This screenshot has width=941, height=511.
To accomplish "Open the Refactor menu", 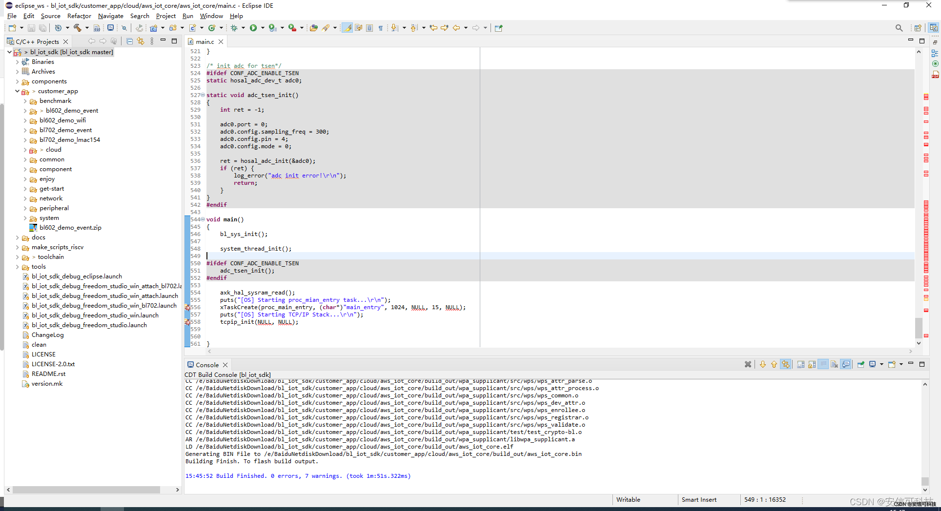I will coord(79,16).
